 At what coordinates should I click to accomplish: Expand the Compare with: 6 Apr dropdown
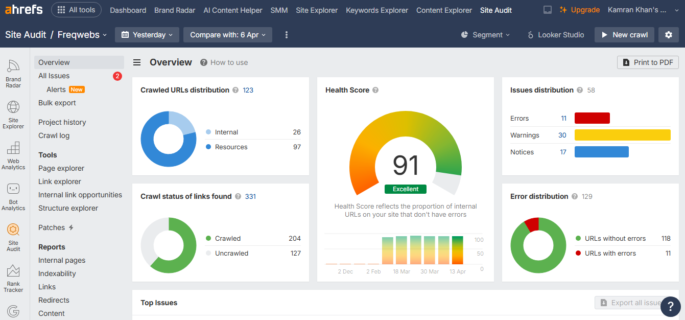pyautogui.click(x=228, y=35)
